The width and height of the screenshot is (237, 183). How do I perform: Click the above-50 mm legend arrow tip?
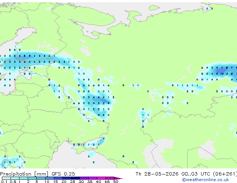pyautogui.click(x=118, y=179)
